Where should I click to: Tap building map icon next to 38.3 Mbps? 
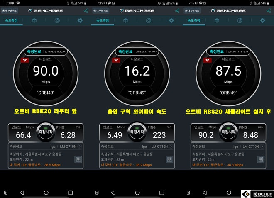point(261,159)
